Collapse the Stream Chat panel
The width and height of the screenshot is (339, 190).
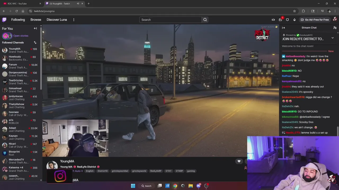point(283,27)
